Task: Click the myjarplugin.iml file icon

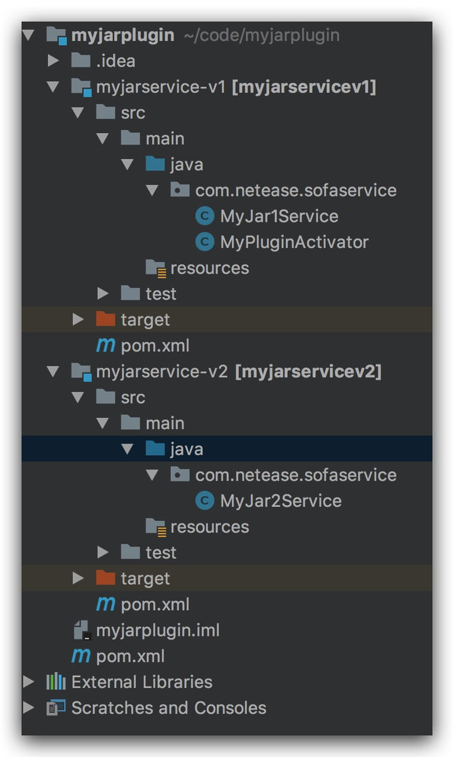Action: pyautogui.click(x=81, y=630)
